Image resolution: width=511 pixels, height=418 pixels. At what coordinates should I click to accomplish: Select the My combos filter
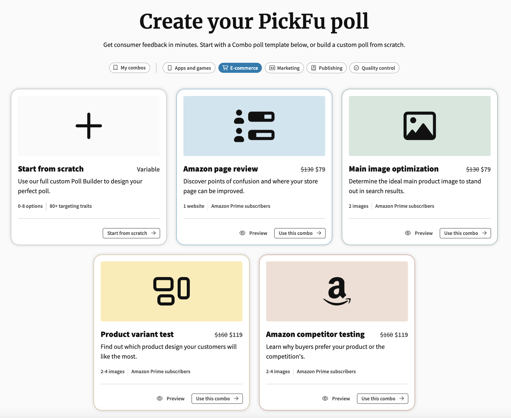point(130,68)
